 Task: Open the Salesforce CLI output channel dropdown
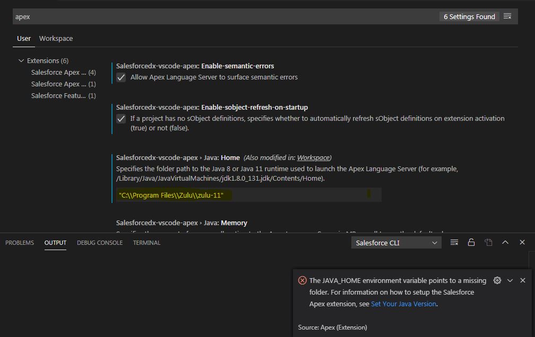(x=396, y=243)
